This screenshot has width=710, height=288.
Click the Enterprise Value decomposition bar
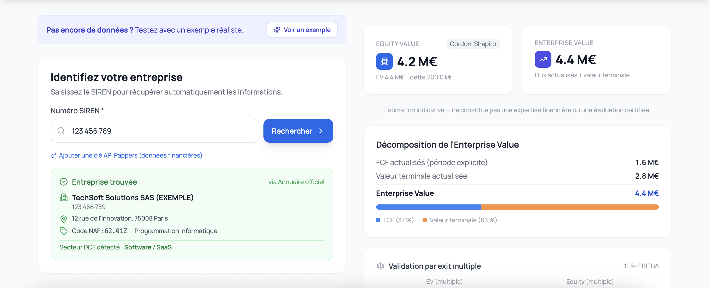(517, 207)
